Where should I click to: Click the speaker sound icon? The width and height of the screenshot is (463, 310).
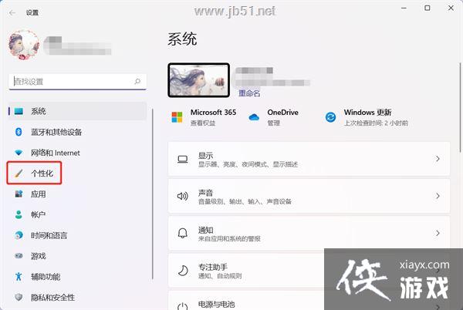pyautogui.click(x=182, y=196)
